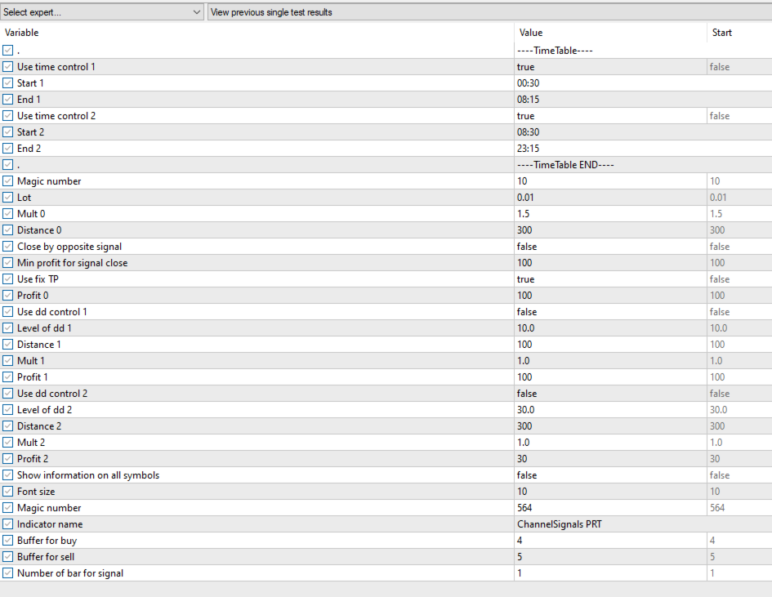Open the Select expert dropdown

point(102,12)
